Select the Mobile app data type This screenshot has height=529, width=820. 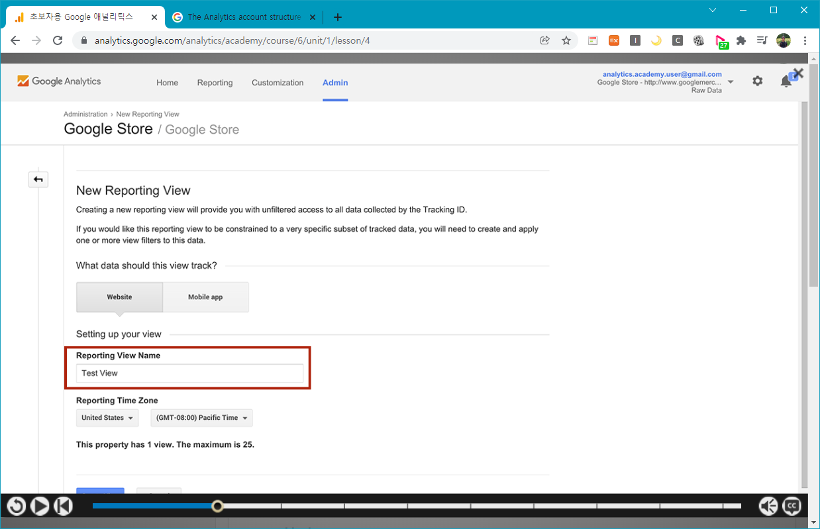(205, 297)
